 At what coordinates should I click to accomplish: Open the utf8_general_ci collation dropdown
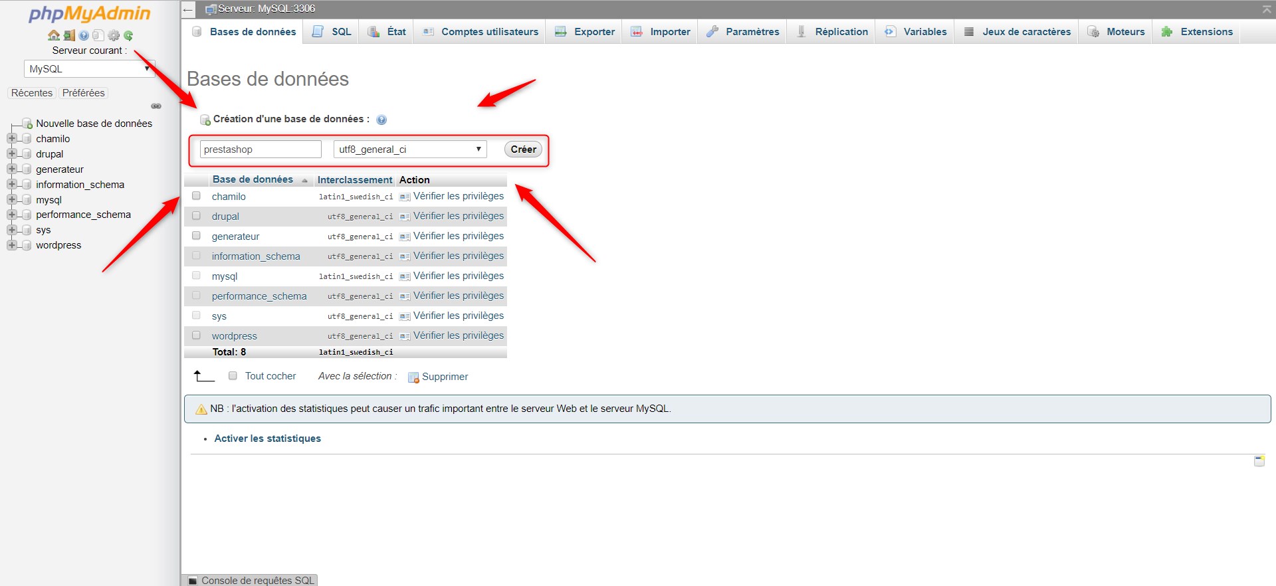click(410, 149)
